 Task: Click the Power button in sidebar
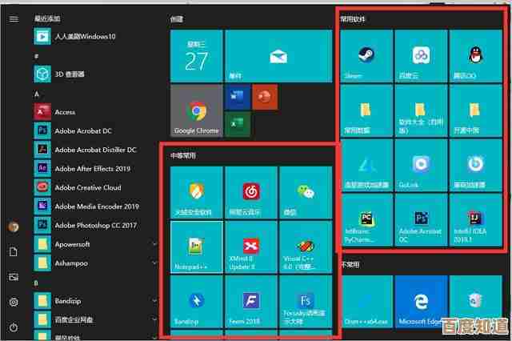[14, 327]
